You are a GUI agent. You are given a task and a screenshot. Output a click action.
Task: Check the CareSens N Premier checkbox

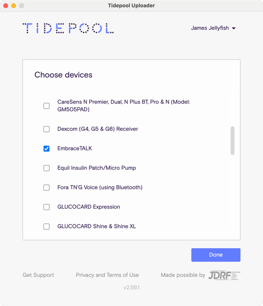[x=46, y=106]
